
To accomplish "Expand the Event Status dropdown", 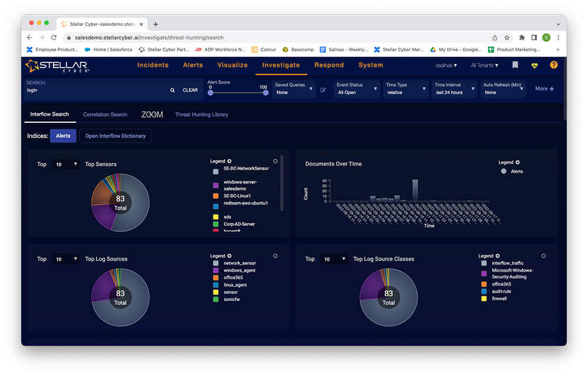I will coord(357,89).
